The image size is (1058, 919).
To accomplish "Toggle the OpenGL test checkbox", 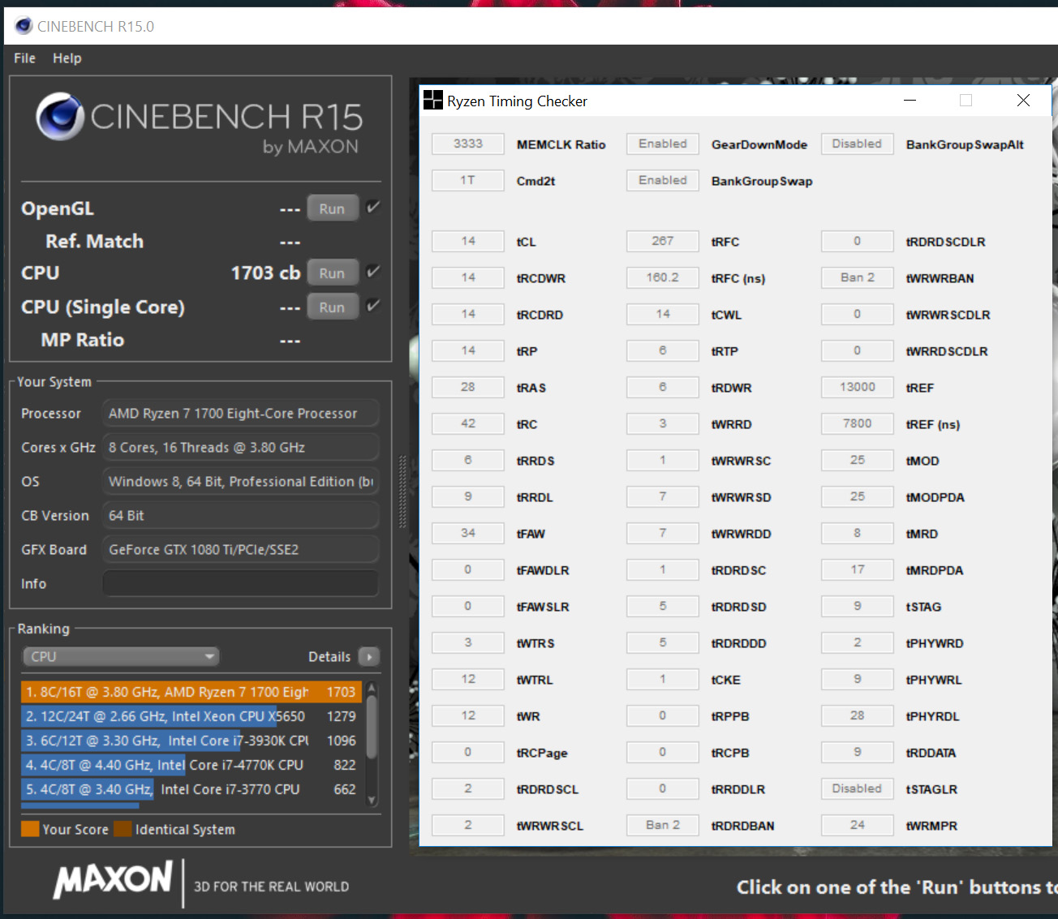I will (372, 208).
